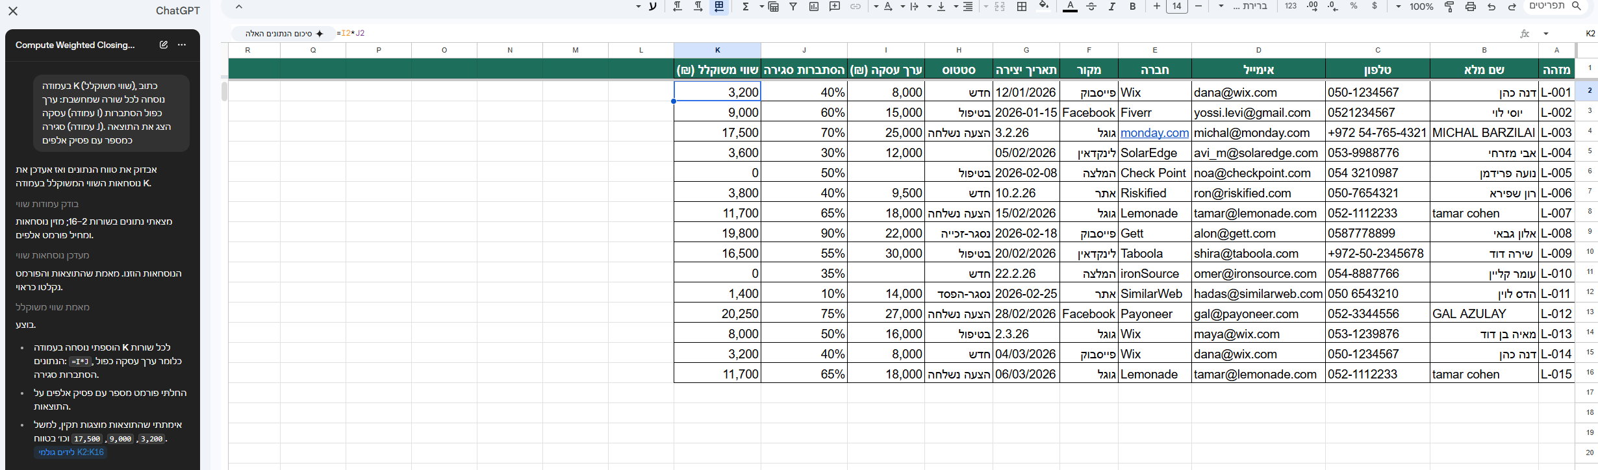Image resolution: width=1598 pixels, height=470 pixels.
Task: Decrease the font size with minus
Action: click(1198, 6)
